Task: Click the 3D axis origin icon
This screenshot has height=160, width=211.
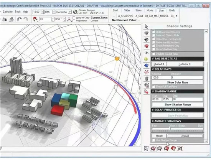Action: [x=69, y=19]
